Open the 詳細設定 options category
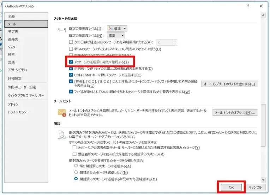Viewport: 270px width, 195px height. coord(26,78)
